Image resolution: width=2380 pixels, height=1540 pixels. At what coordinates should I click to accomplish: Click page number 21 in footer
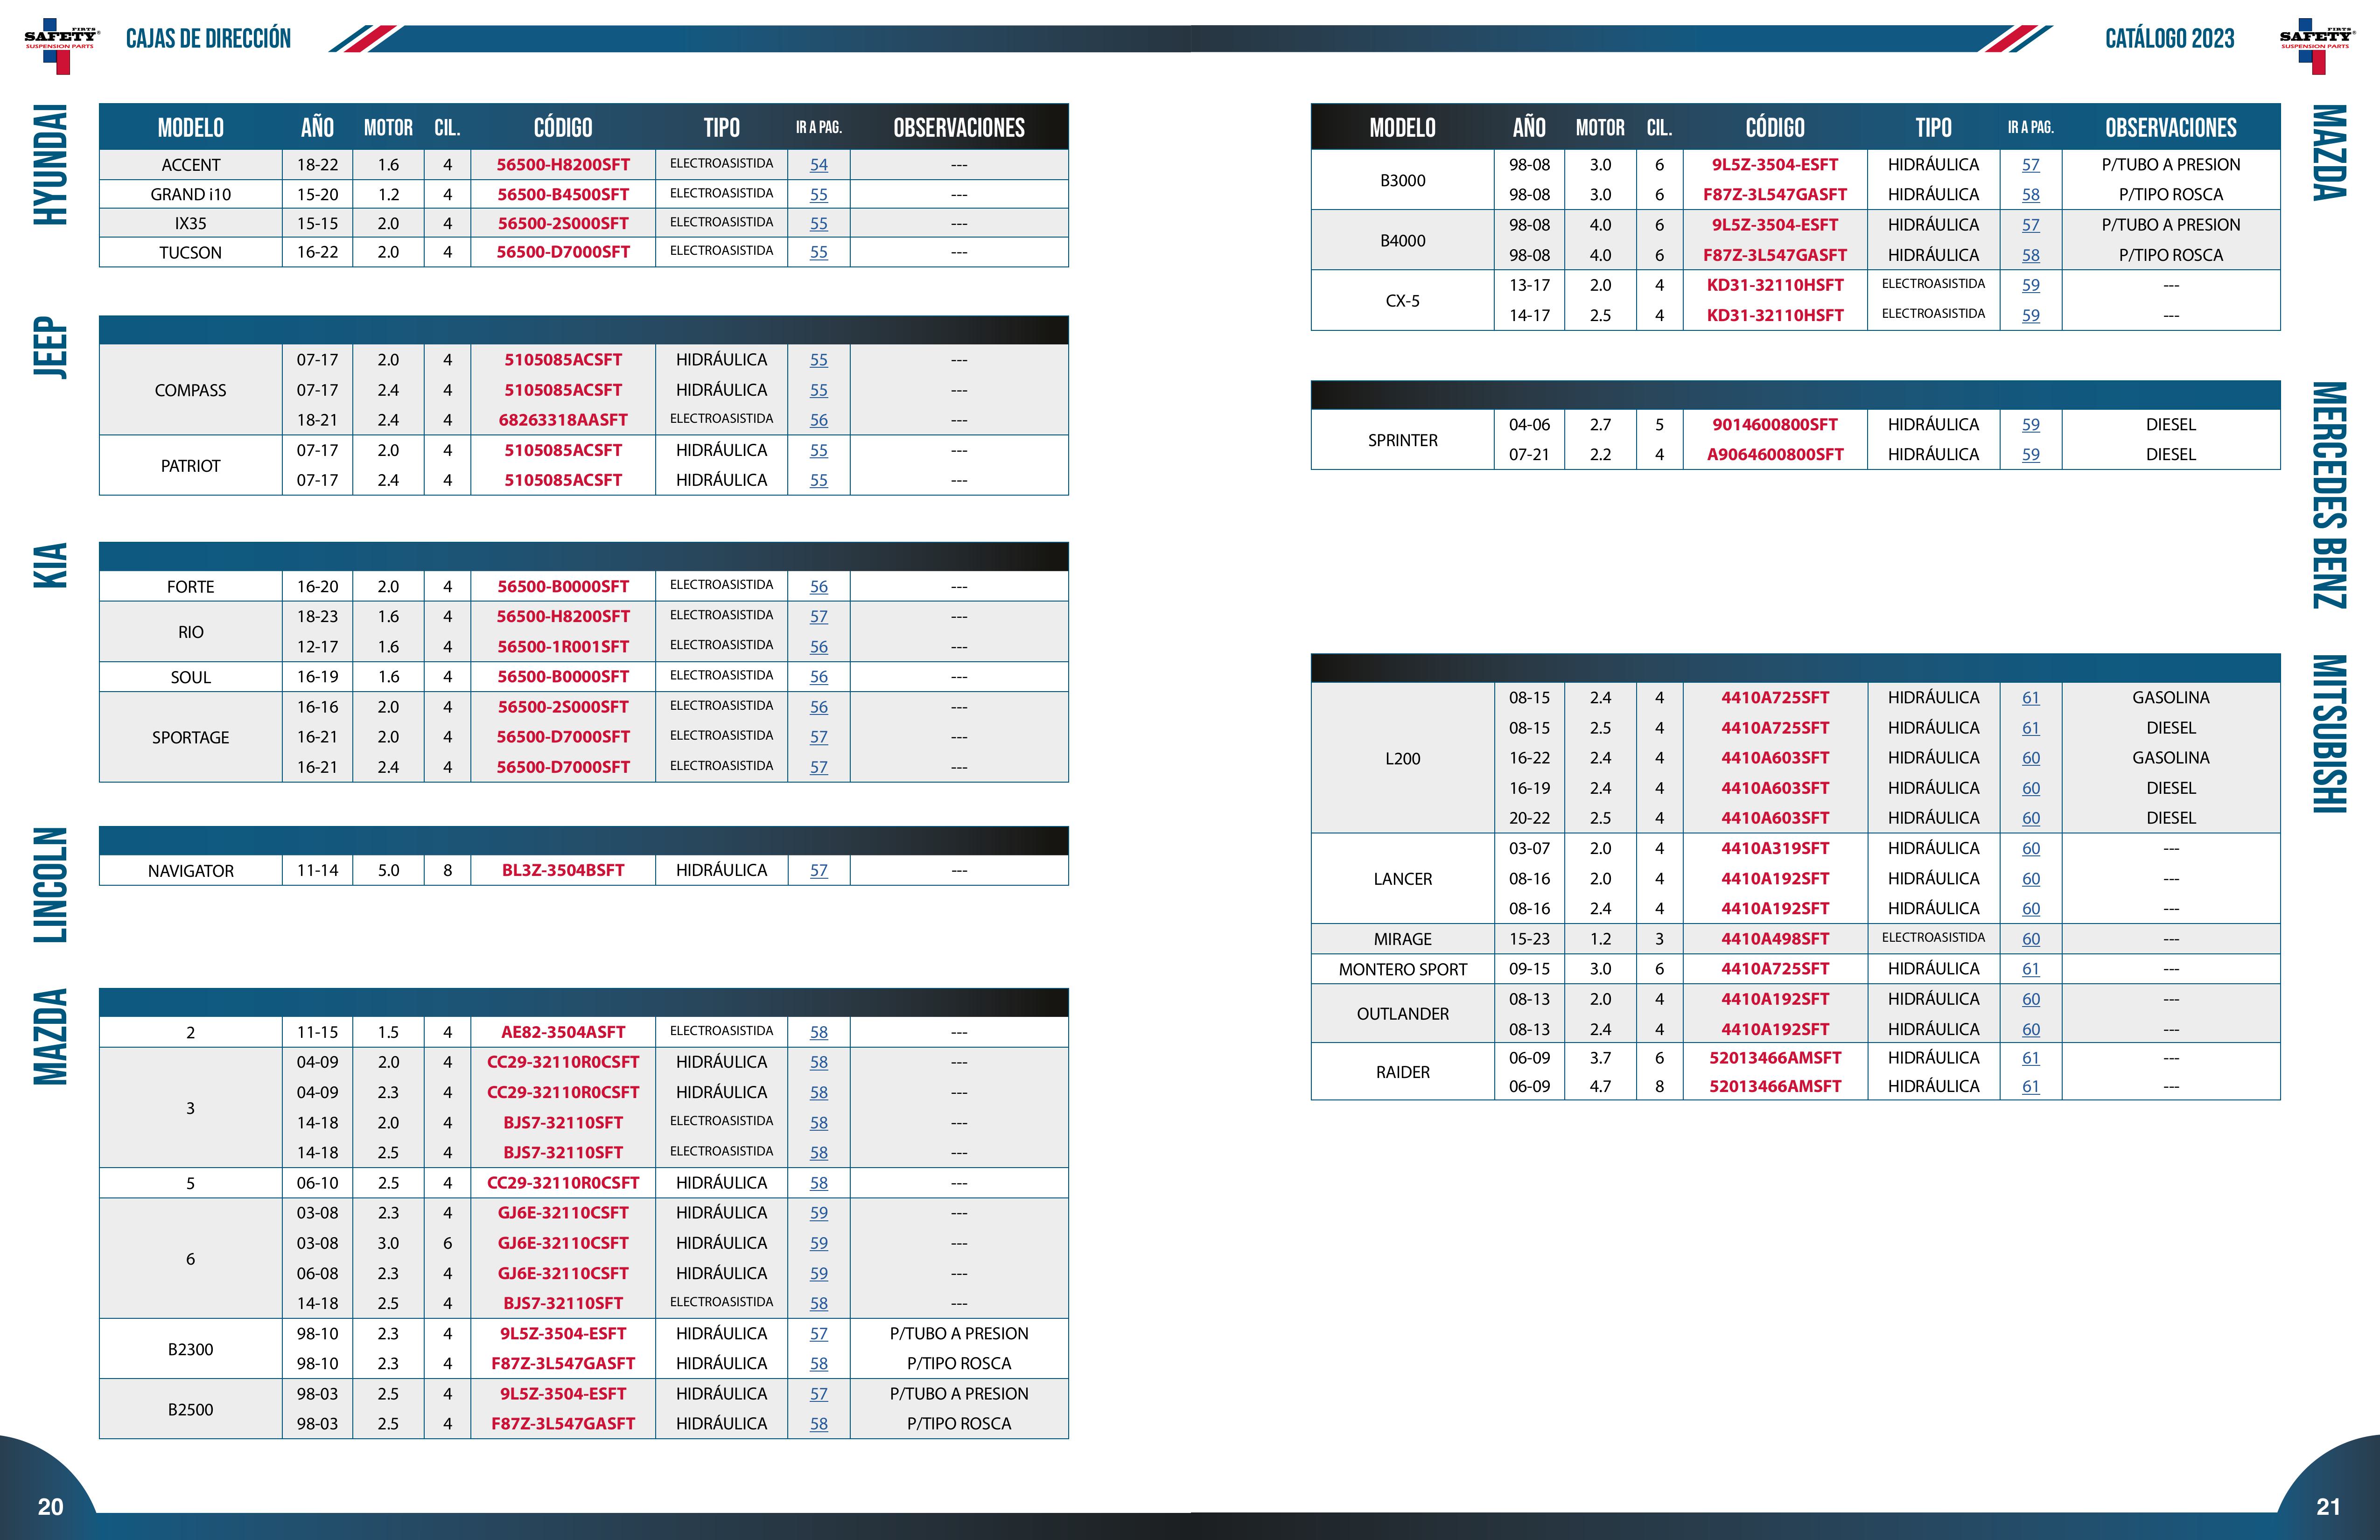pyautogui.click(x=2328, y=1507)
